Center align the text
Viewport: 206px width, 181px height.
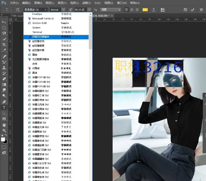[x=132, y=10]
